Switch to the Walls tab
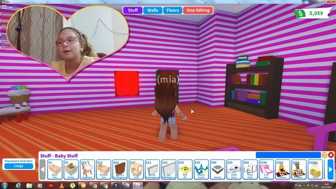This screenshot has width=336, height=189. [x=153, y=10]
